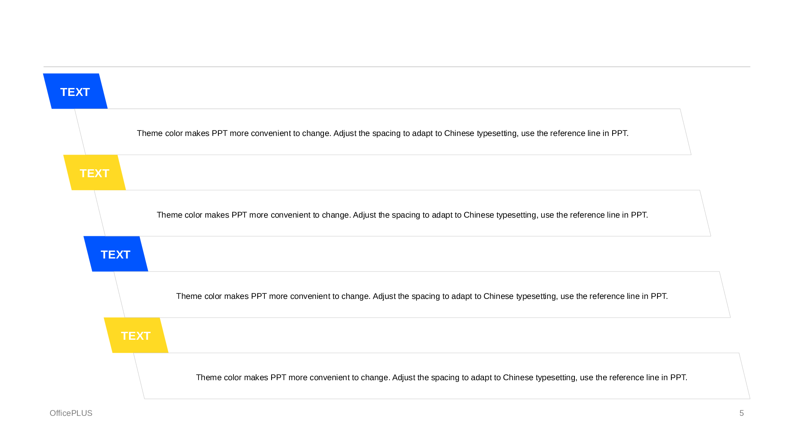Click the slanted right edge of the first outlined box
The height and width of the screenshot is (446, 794).
pyautogui.click(x=686, y=132)
